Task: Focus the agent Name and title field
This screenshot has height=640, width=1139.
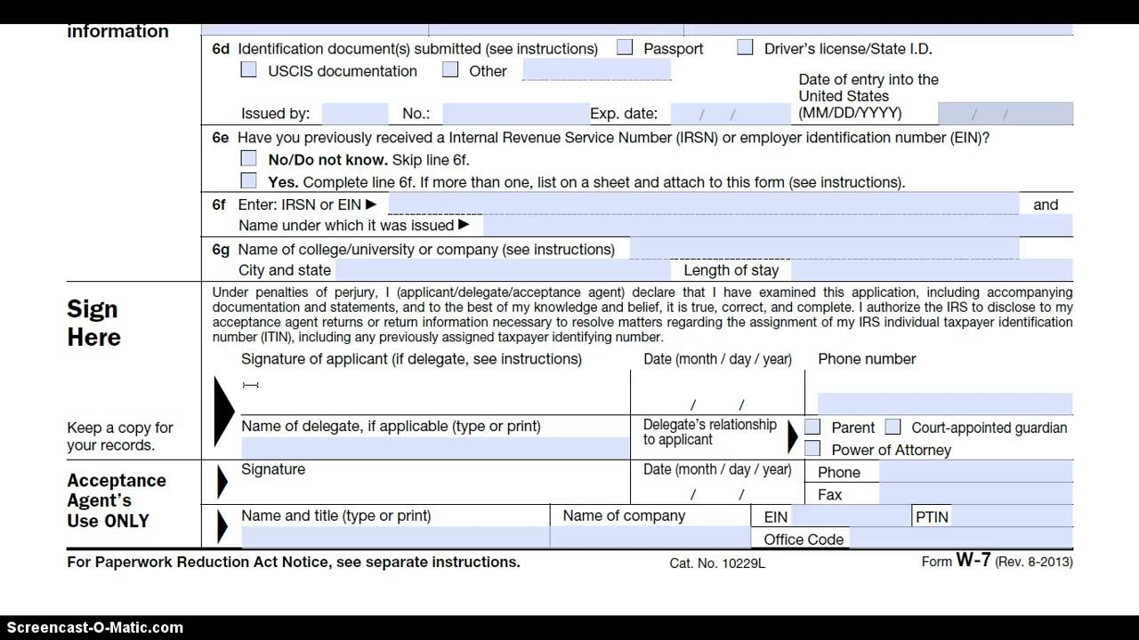Action: click(x=395, y=537)
